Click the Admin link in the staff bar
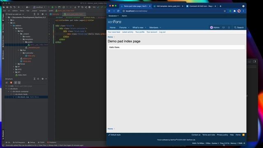This screenshot has width=263, height=148. point(124,16)
